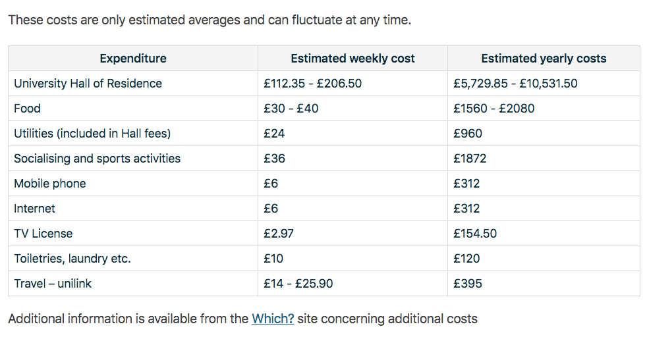Select the University Hall of Residence cell
Screen dimensions: 647x339
click(88, 84)
